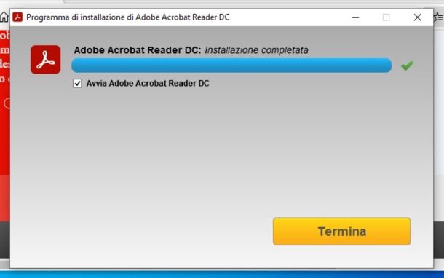Click the large Adobe Acrobat Reader logo
Screen dimensions: 444x278
tap(46, 60)
